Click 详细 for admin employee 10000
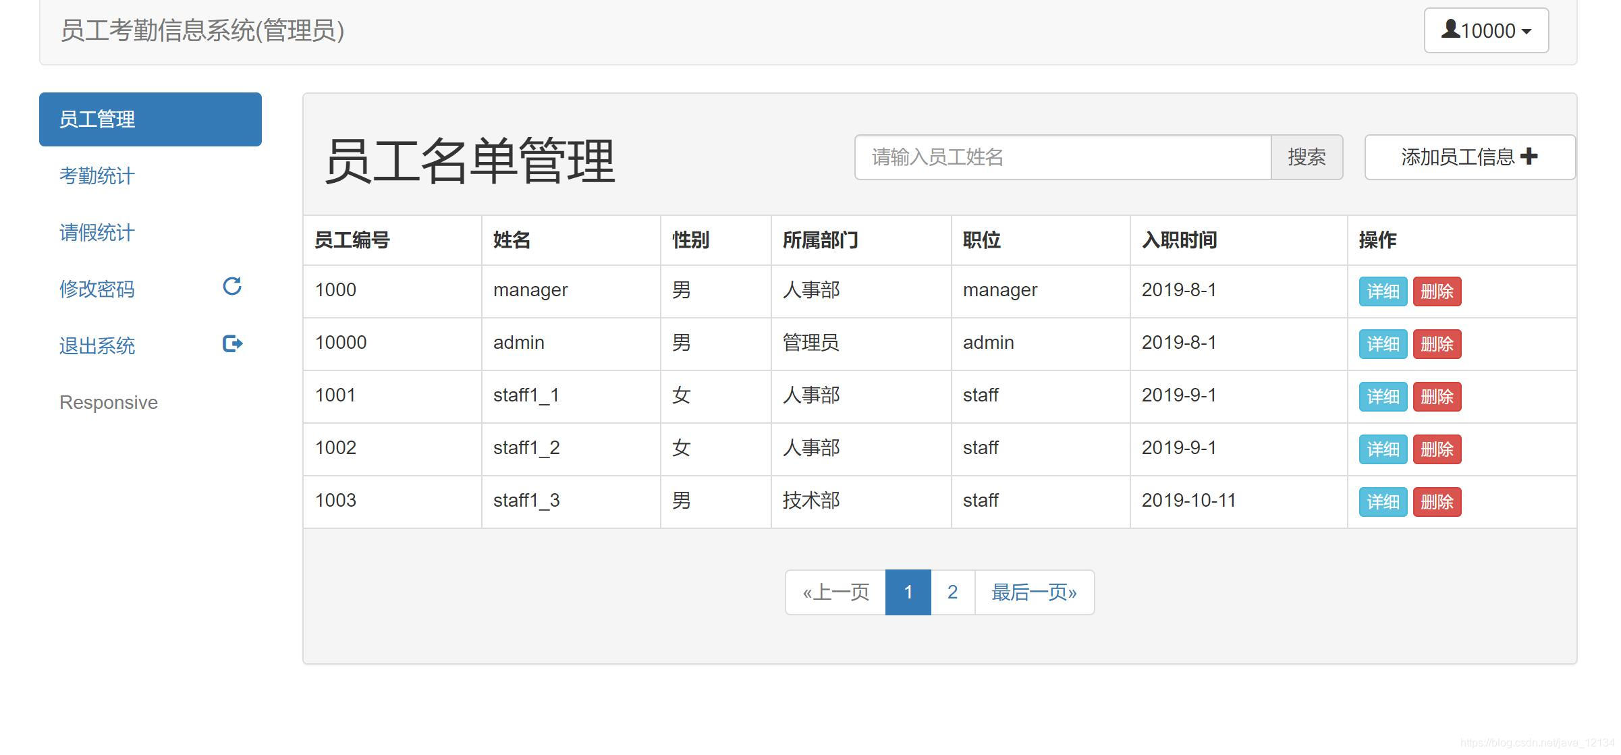This screenshot has height=755, width=1621. 1382,343
